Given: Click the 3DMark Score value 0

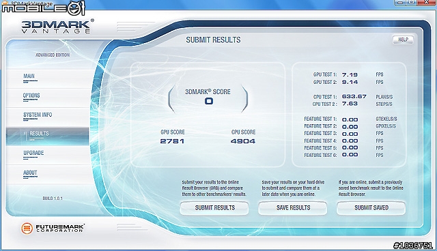Looking at the screenshot, I should [209, 101].
